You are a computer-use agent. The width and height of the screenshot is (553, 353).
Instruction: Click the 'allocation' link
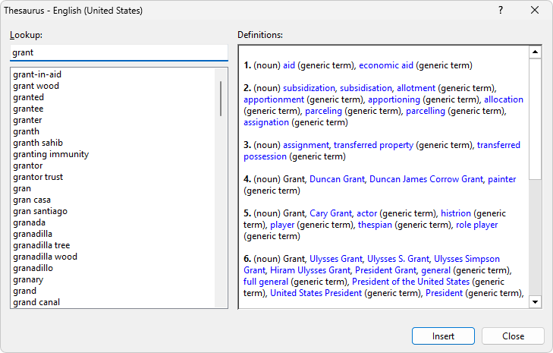[x=504, y=99]
